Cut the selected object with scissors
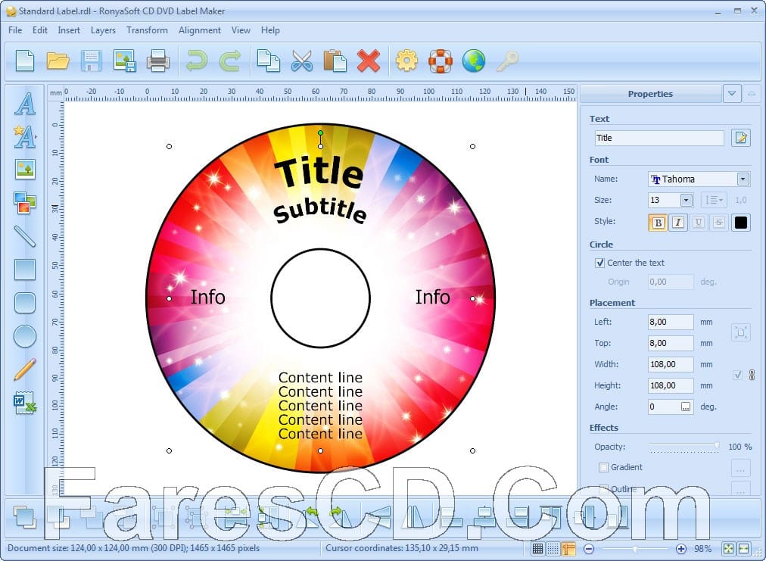 [302, 61]
